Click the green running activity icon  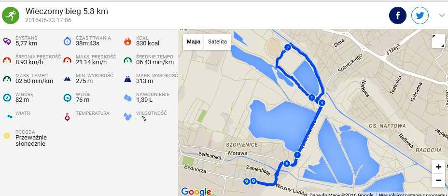click(x=11, y=15)
